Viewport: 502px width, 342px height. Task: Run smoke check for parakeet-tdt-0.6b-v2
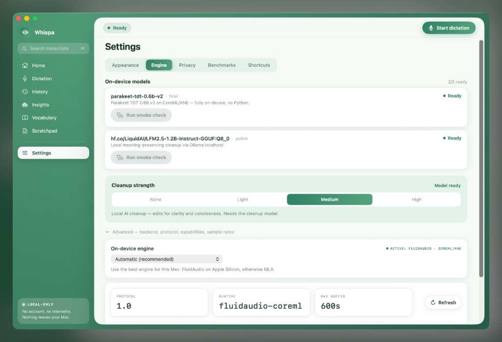point(141,115)
